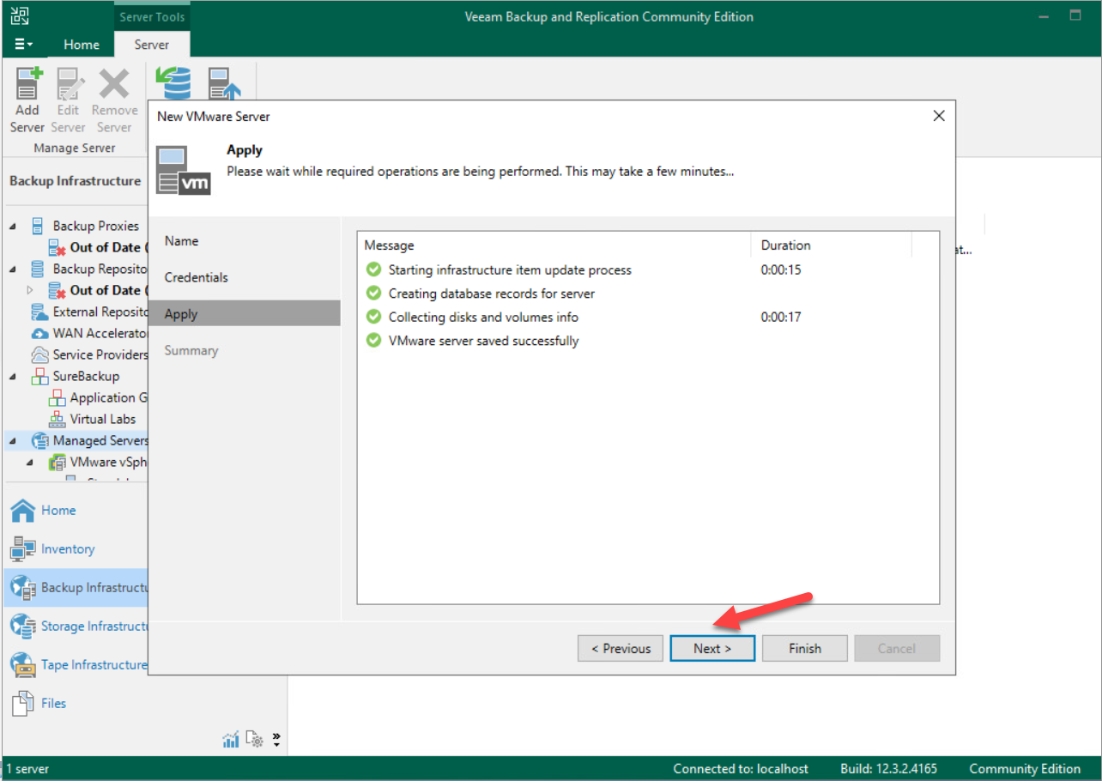Click the green database rescan toolbar icon
1102x781 pixels.
[173, 82]
